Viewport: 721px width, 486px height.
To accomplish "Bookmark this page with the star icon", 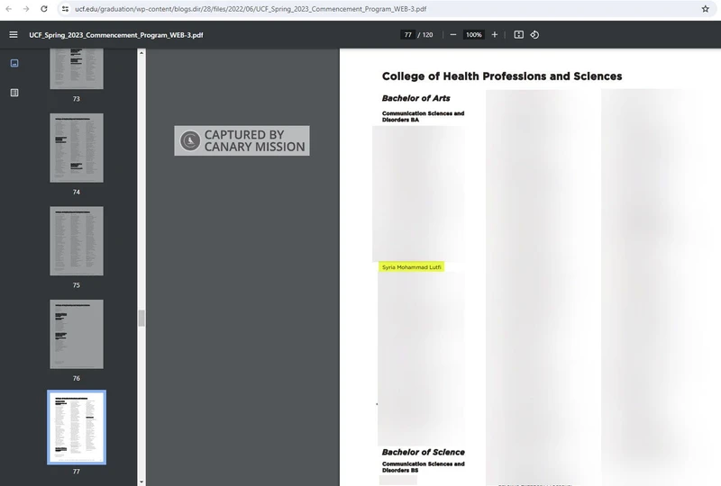I will click(x=706, y=9).
